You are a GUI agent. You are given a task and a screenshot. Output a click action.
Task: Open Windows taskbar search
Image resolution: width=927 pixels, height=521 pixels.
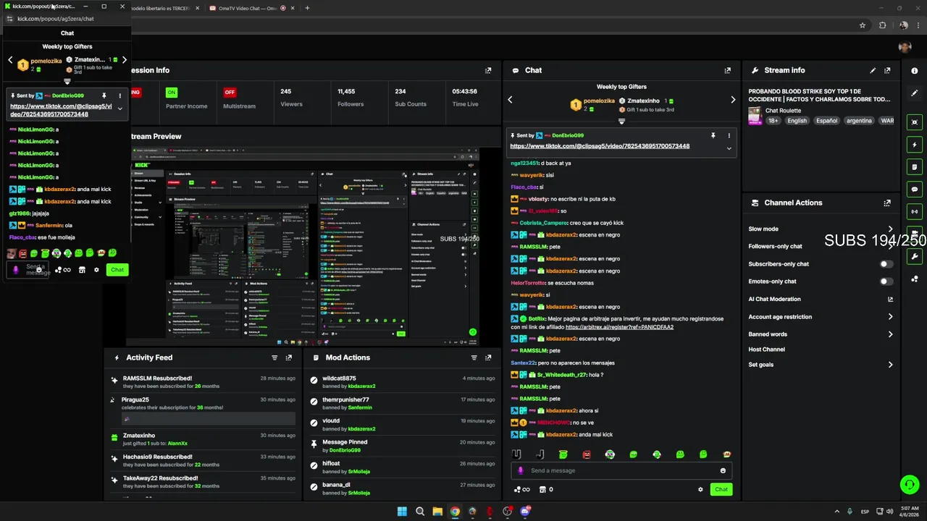click(420, 512)
